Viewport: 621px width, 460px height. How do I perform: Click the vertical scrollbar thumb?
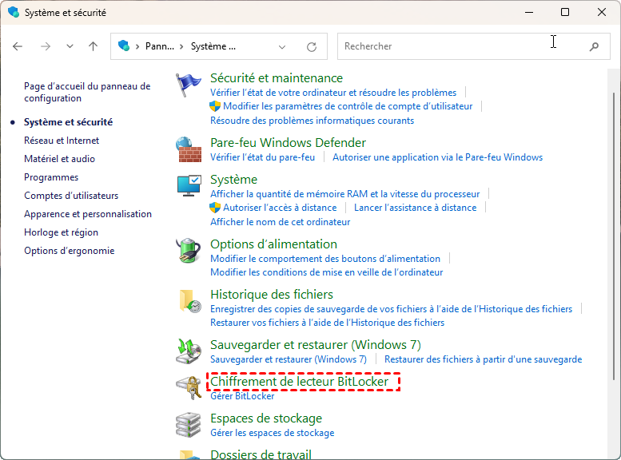[x=614, y=236]
